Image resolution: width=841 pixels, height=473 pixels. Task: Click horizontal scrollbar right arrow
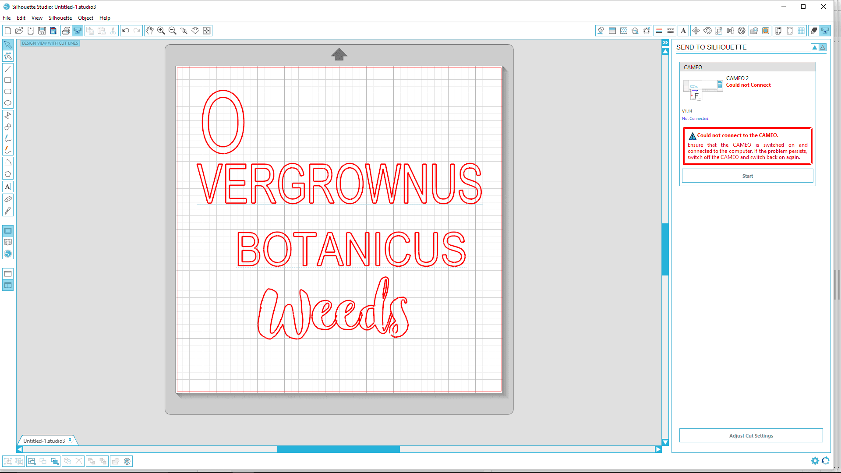658,449
